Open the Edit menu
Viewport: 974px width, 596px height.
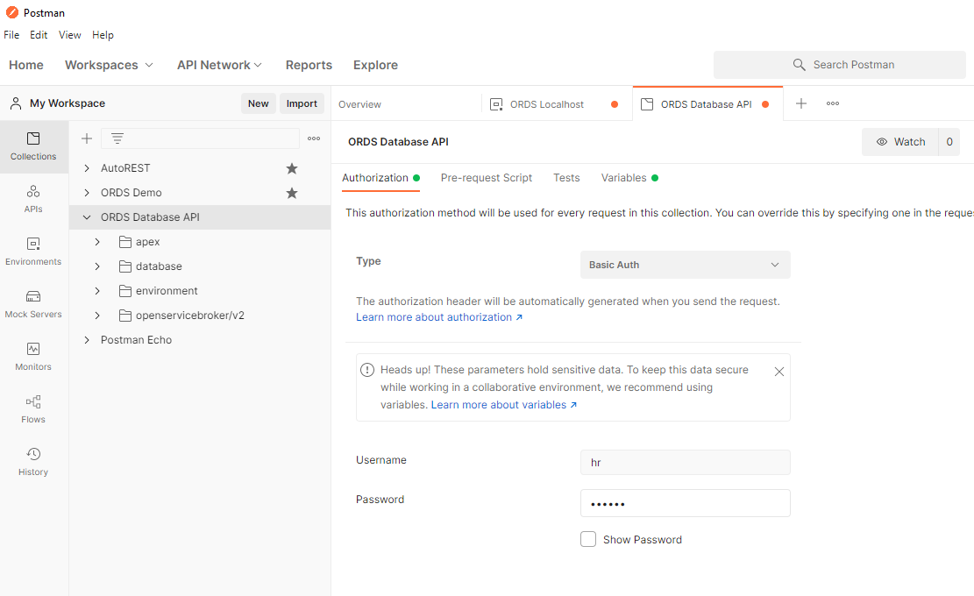(x=39, y=35)
